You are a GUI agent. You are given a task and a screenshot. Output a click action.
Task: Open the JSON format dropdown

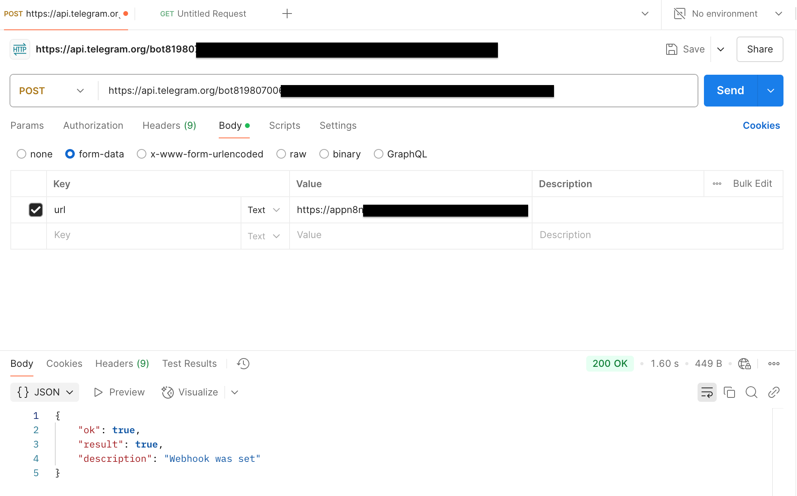[45, 392]
